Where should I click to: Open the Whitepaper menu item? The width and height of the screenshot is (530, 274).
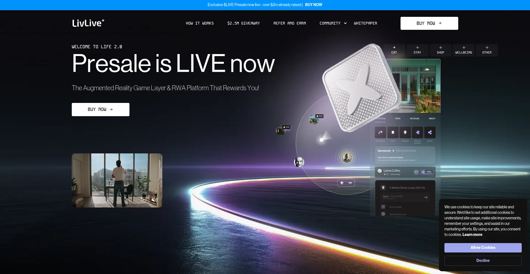pyautogui.click(x=365, y=23)
